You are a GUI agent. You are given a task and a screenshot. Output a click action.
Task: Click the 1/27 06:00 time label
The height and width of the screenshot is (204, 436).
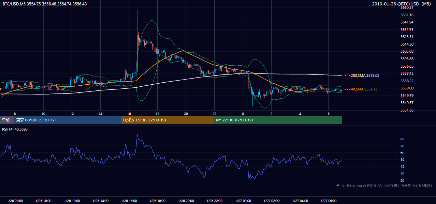pyautogui.click(x=328, y=201)
